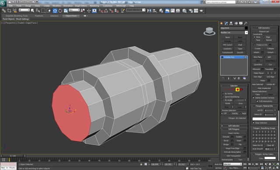The width and height of the screenshot is (280, 170).
Task: Select Element sub-object level icon
Action: (241, 89)
